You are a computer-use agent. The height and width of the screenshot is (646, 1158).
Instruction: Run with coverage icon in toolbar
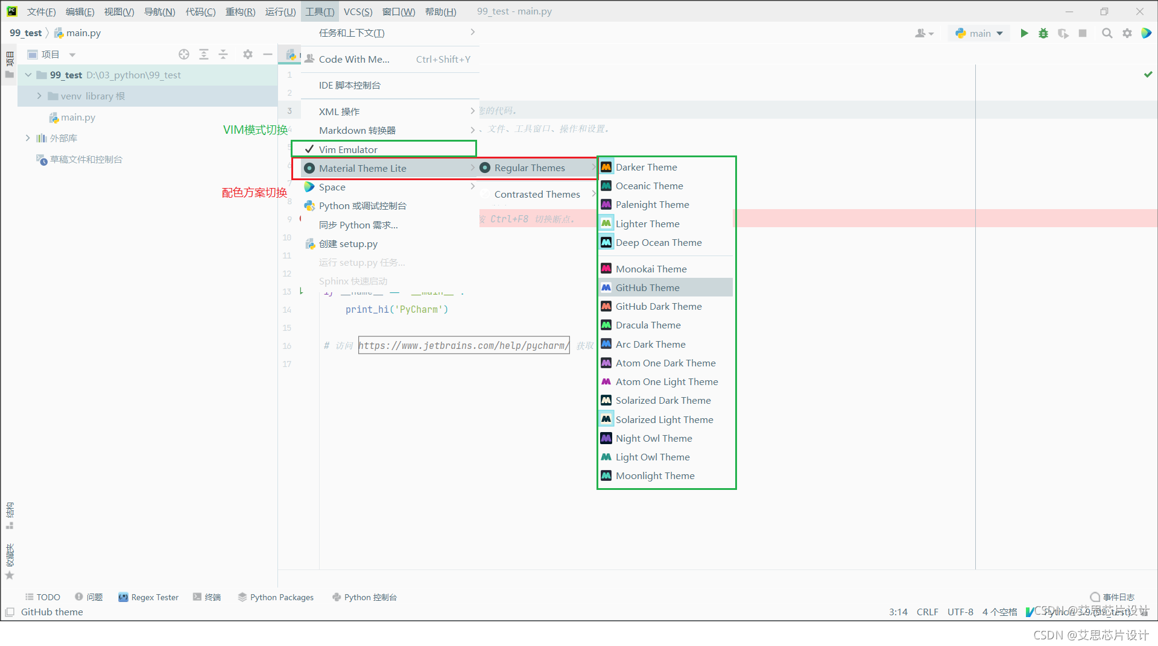tap(1063, 33)
